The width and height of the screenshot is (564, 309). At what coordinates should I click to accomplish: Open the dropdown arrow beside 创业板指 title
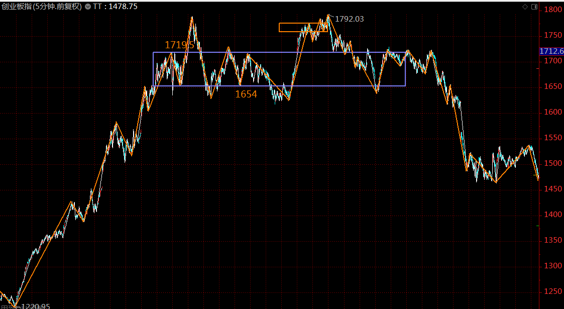tap(88, 7)
